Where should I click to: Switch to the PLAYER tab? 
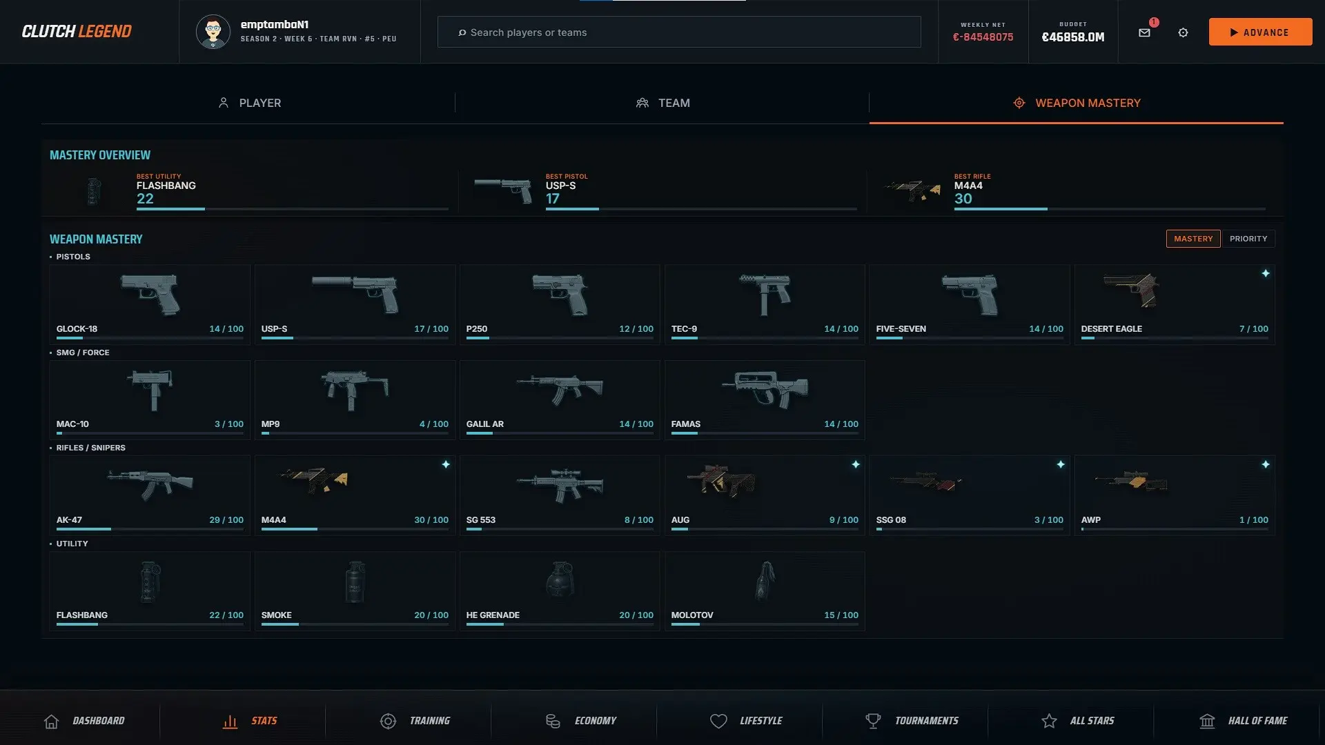pos(248,103)
